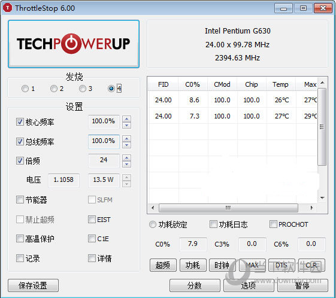Viewport: 336px width, 298px height.
Task: Open the 时钟 button
Action: point(222,265)
